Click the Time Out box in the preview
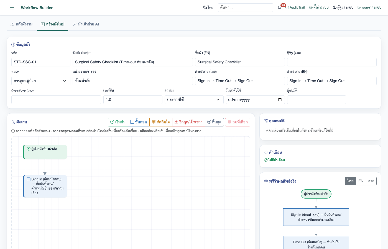The width and height of the screenshot is (388, 249). 316,243
